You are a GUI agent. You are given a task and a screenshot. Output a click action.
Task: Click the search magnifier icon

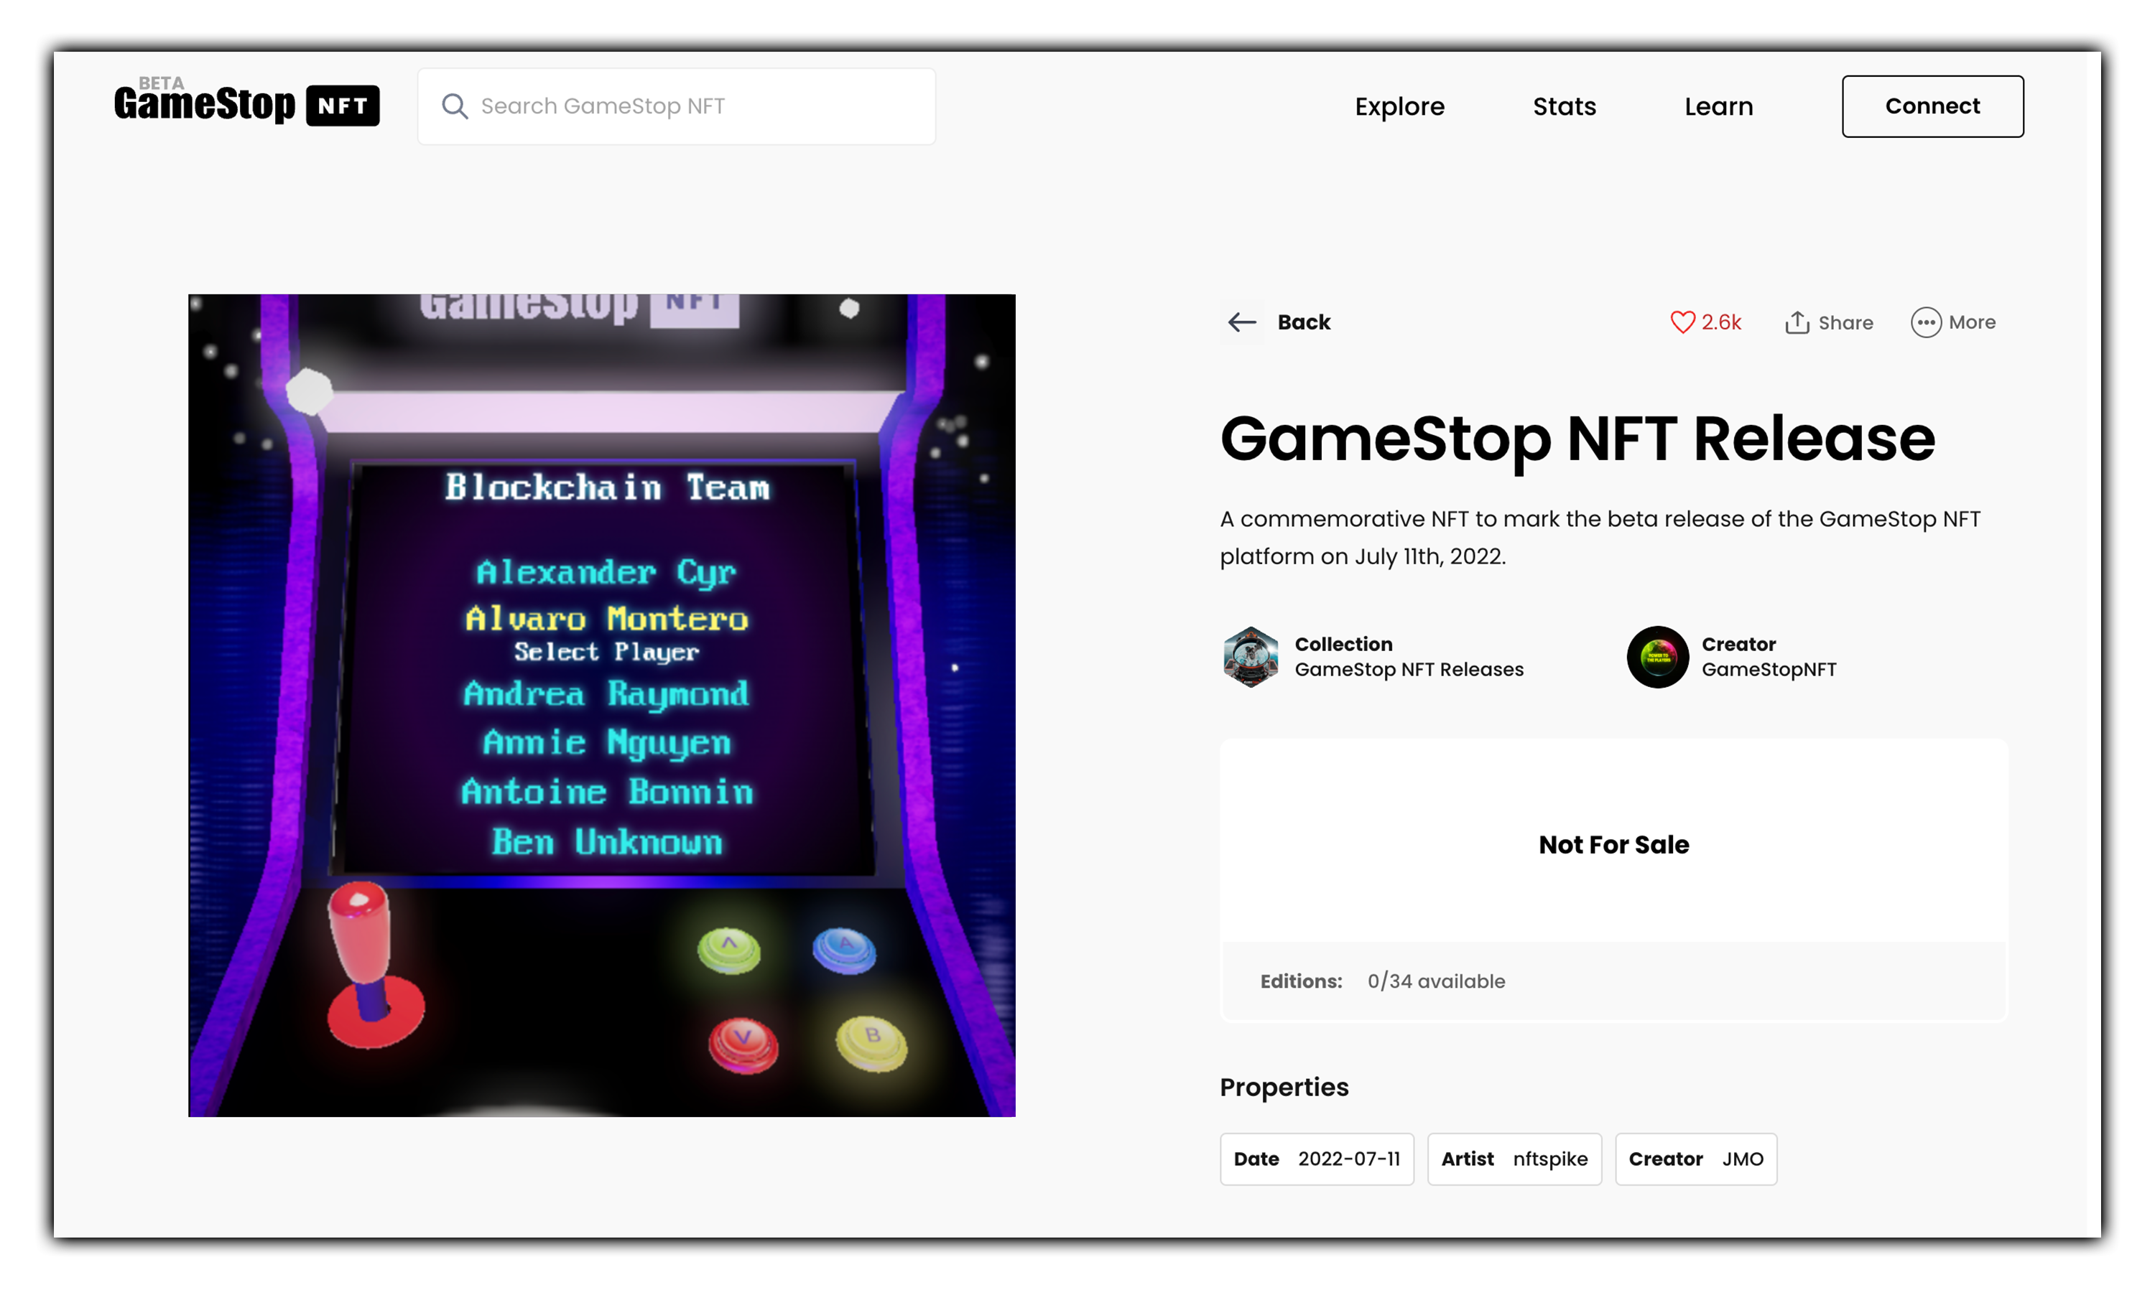tap(455, 106)
